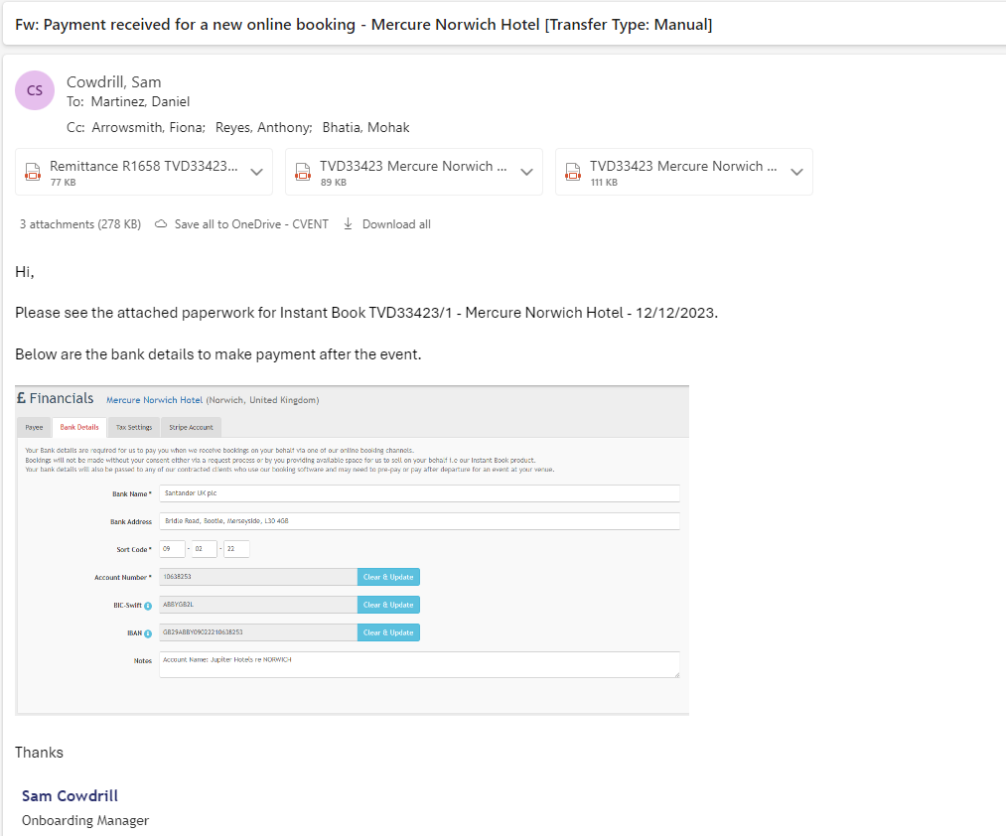Click the Notes text area
1006x836 pixels.
click(420, 664)
